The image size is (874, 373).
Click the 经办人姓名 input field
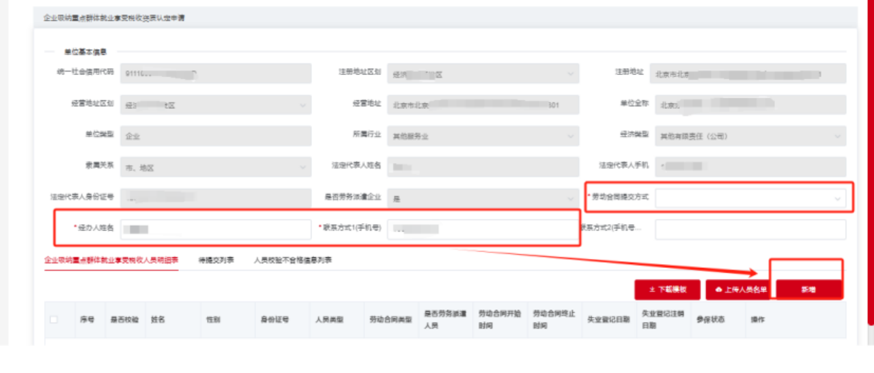click(x=216, y=229)
